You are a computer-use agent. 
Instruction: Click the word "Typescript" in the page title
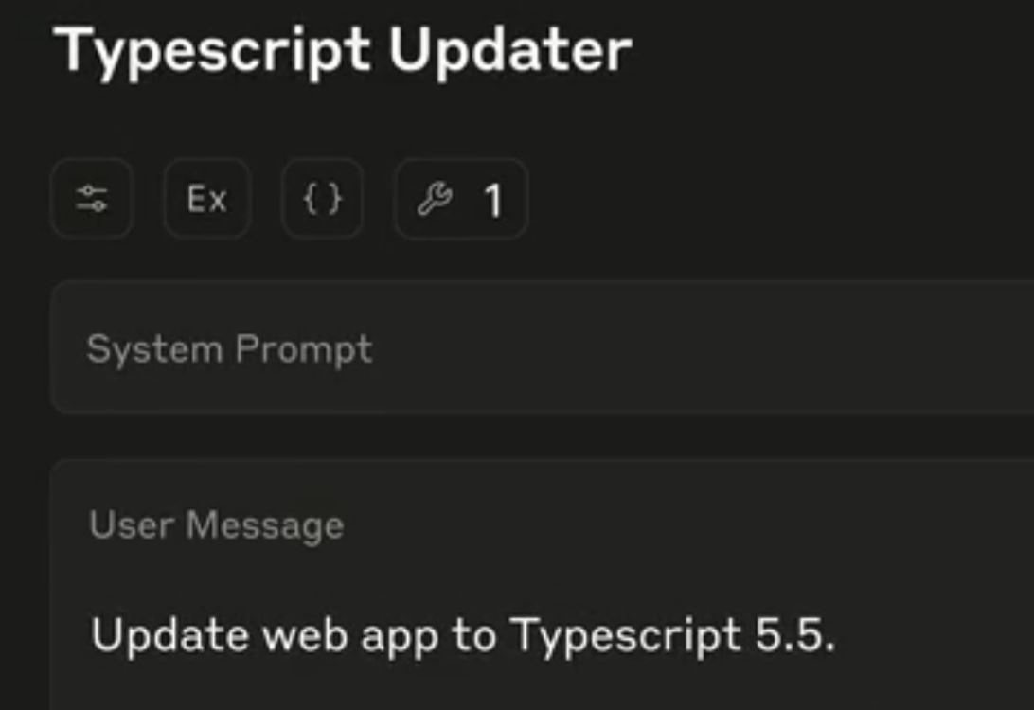[x=212, y=52]
